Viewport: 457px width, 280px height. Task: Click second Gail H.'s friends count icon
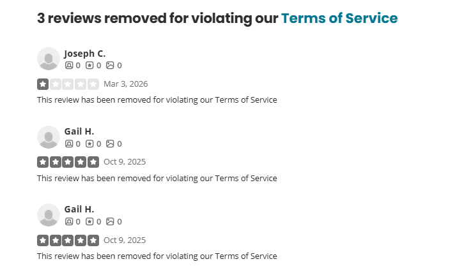(x=69, y=221)
